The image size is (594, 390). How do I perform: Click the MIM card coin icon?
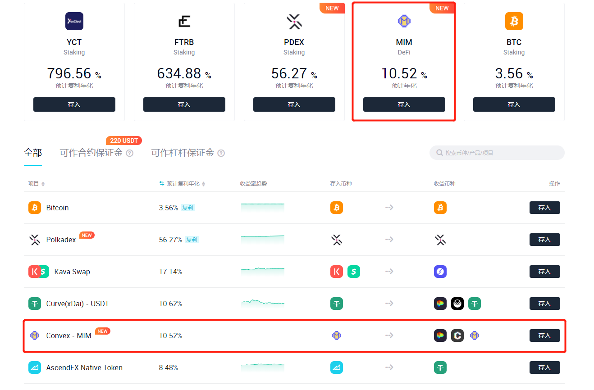pos(404,21)
